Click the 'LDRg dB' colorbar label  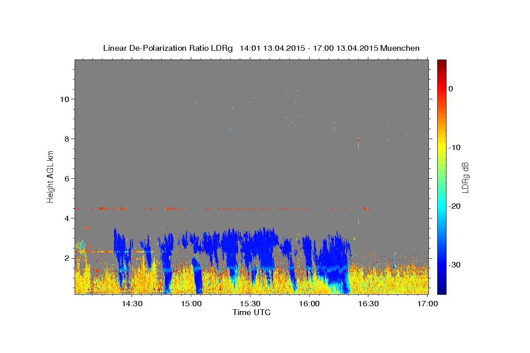click(465, 177)
